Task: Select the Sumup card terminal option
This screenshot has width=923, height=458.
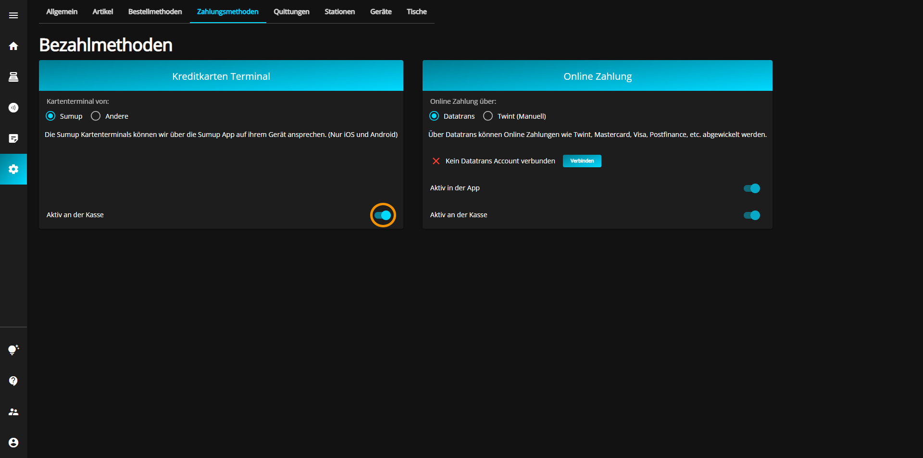Action: pyautogui.click(x=50, y=116)
